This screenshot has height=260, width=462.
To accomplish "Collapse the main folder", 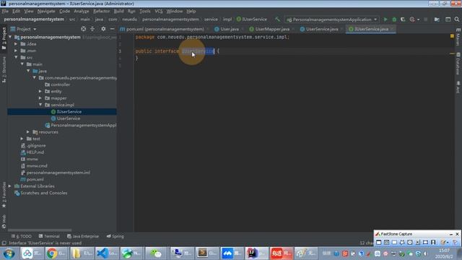I will 22,64.
